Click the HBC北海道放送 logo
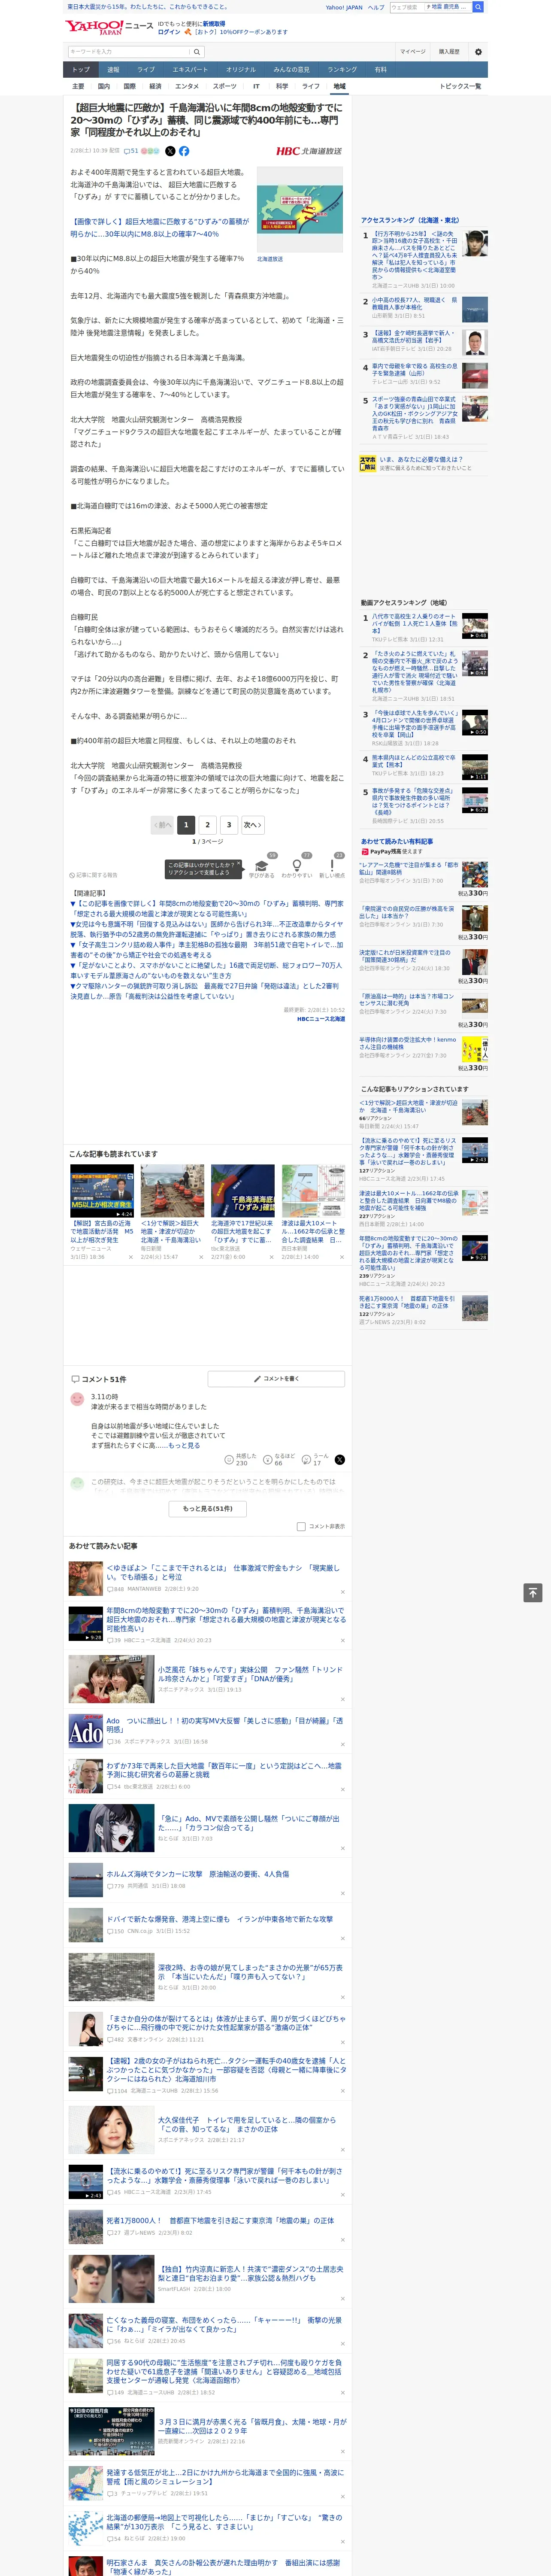 point(309,151)
